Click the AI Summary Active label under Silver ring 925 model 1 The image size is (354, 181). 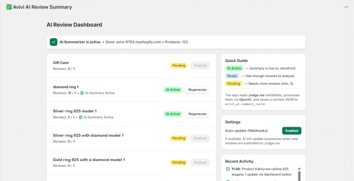pos(99,117)
